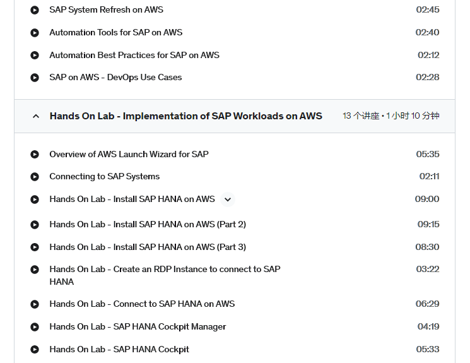Click play icon for Install SAP HANA on AWS (first part)
Image resolution: width=470 pixels, height=363 pixels.
pos(35,199)
